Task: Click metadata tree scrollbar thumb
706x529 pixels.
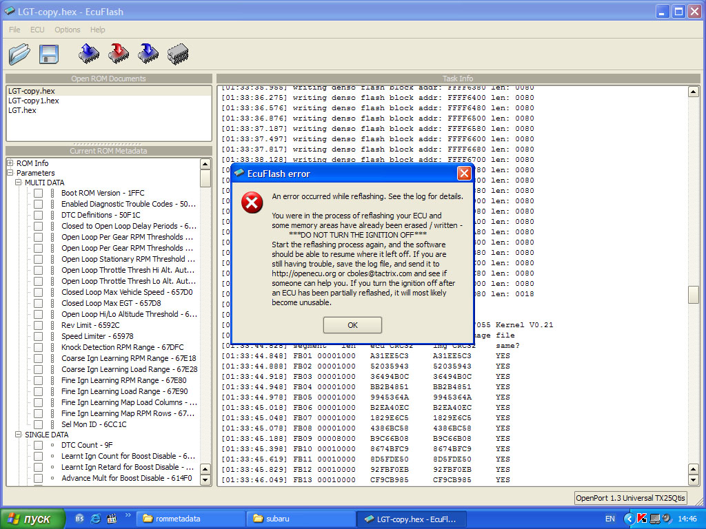Action: 205,178
